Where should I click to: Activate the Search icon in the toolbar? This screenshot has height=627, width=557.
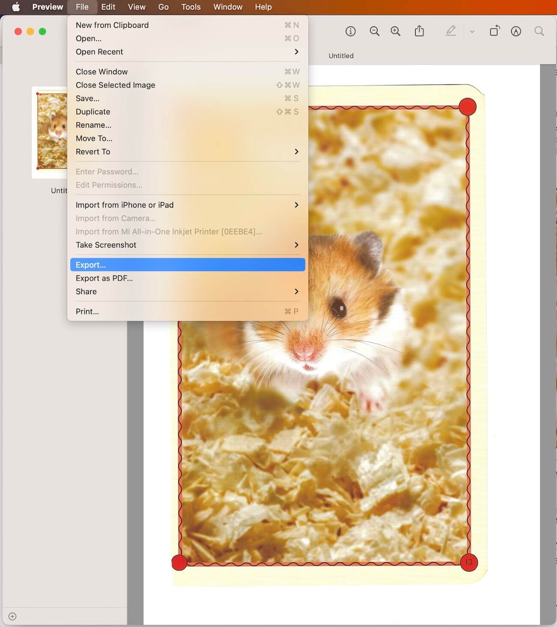539,31
